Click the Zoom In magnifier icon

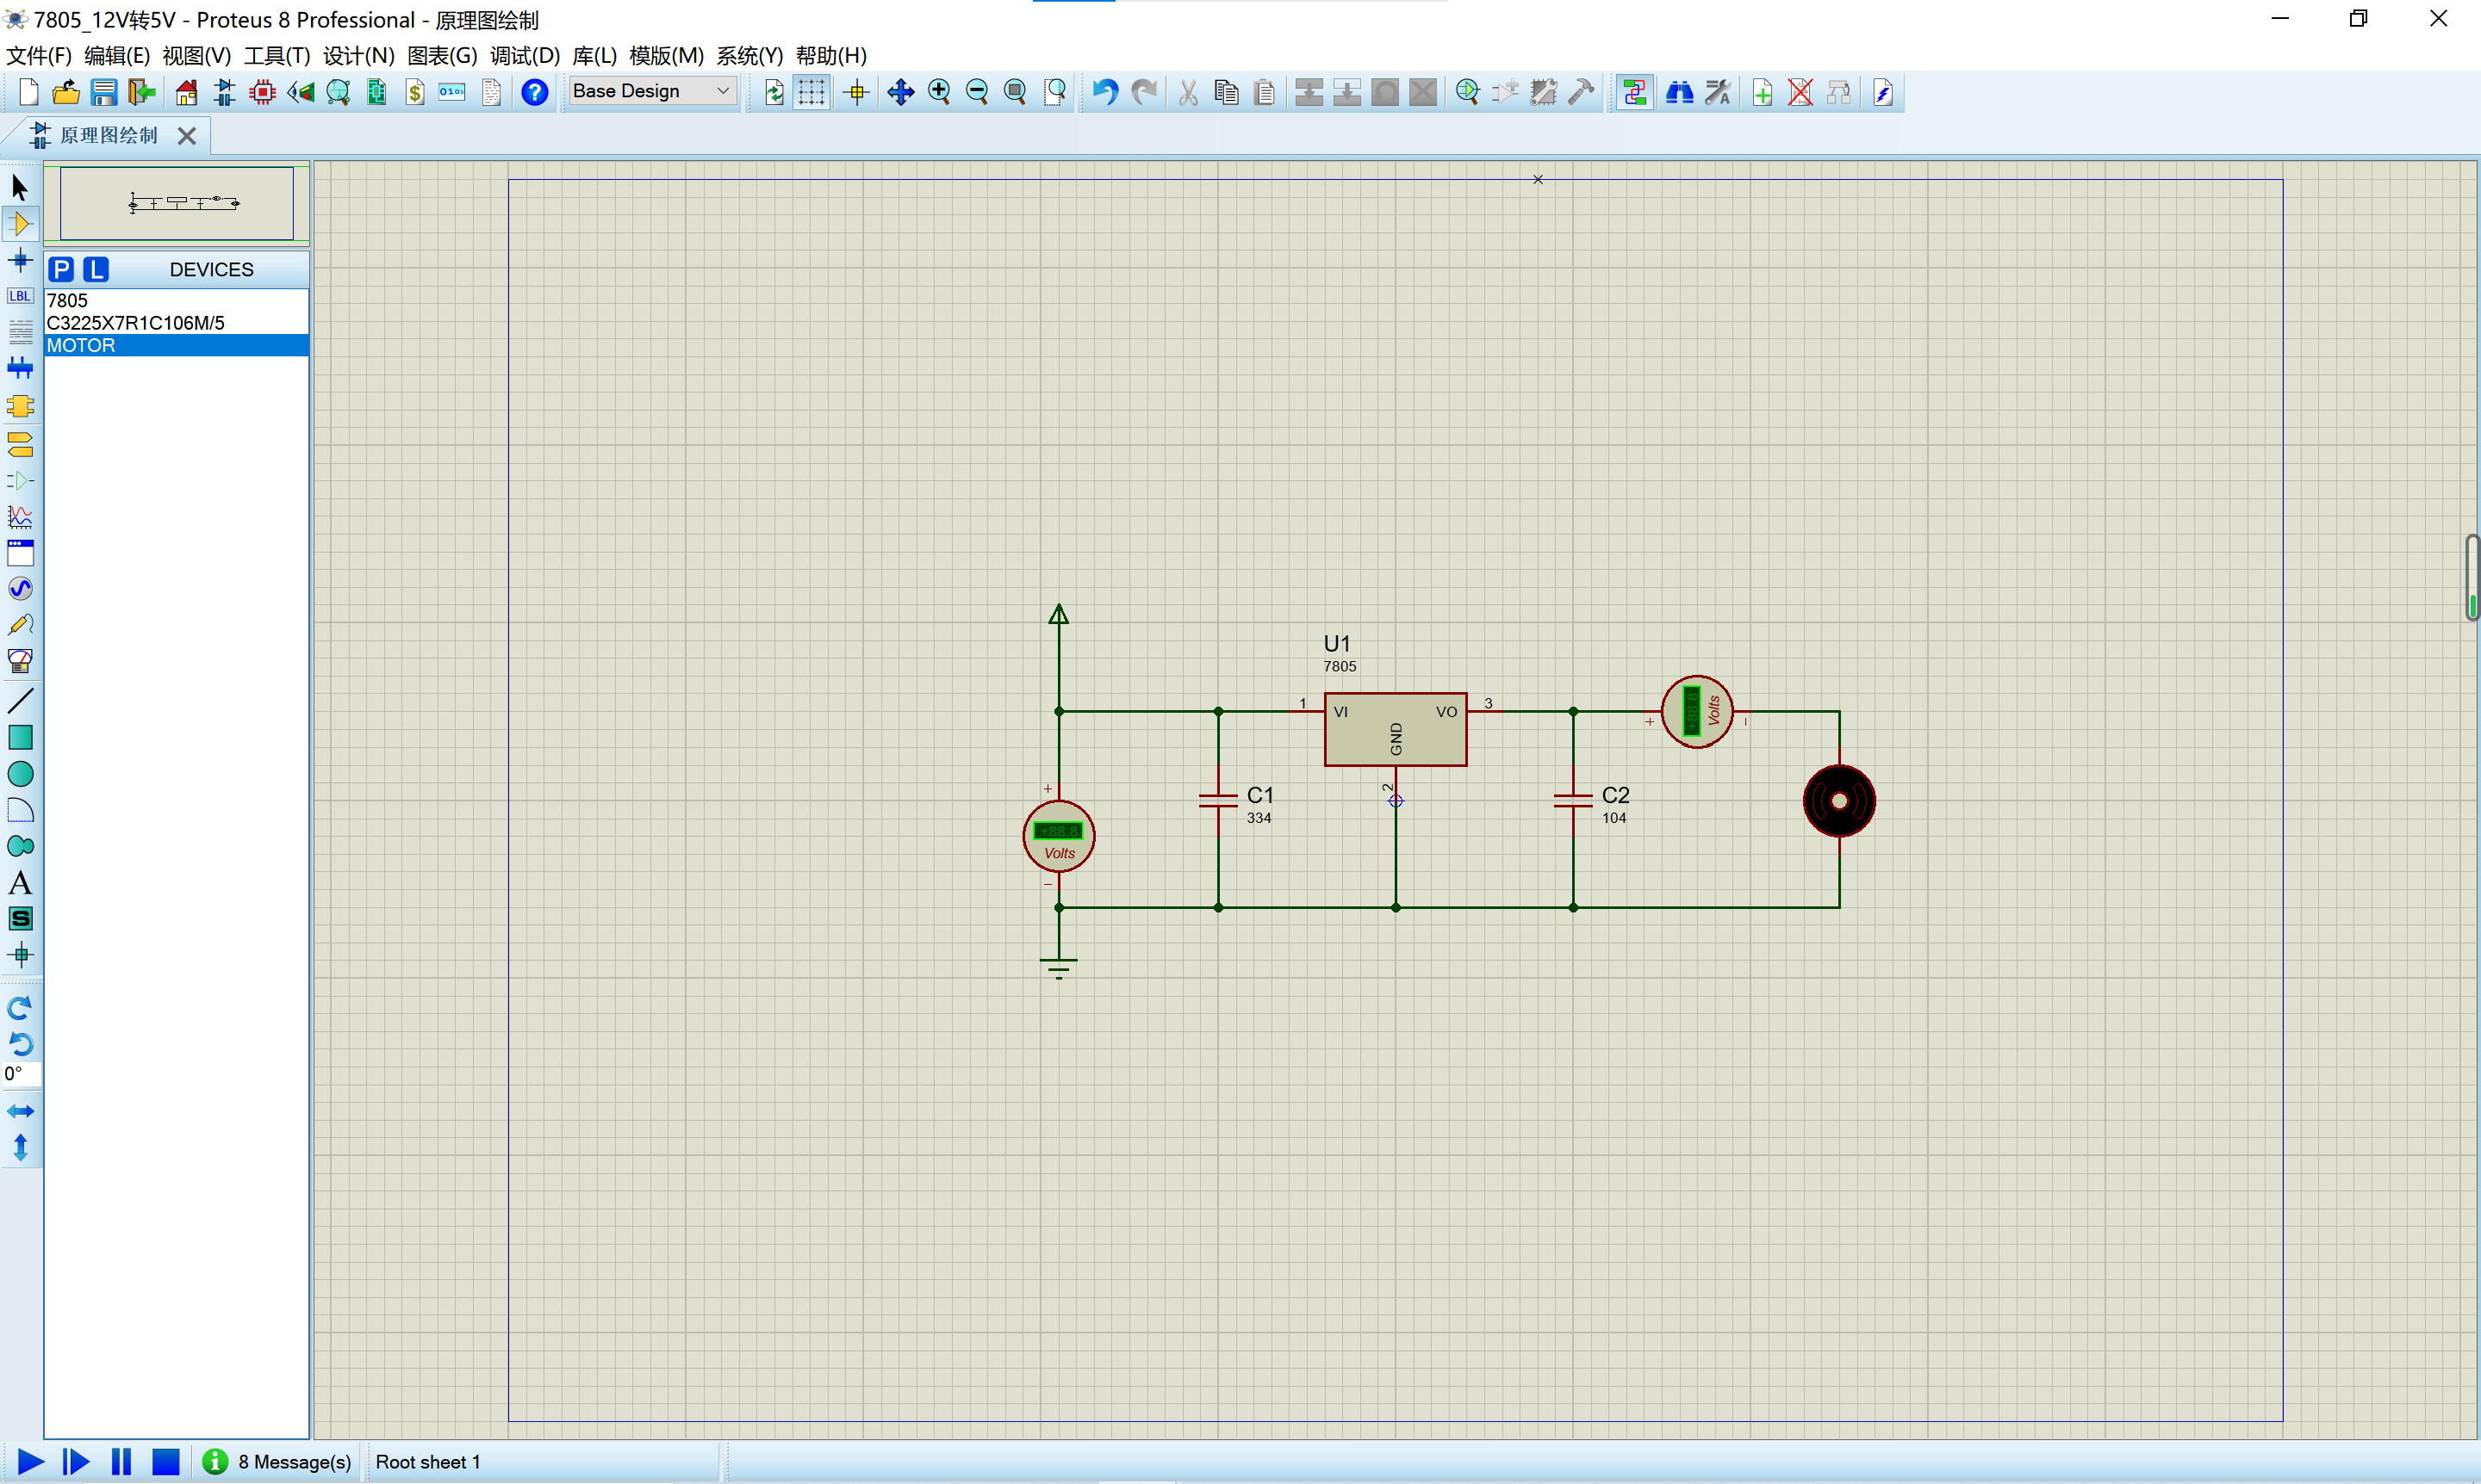(x=939, y=92)
